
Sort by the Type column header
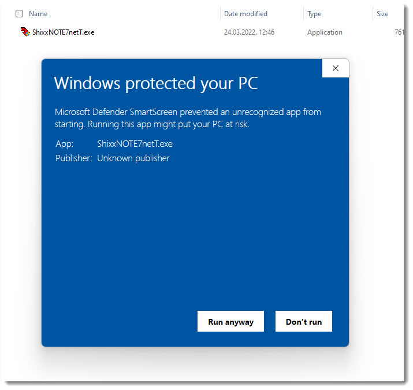(x=314, y=14)
